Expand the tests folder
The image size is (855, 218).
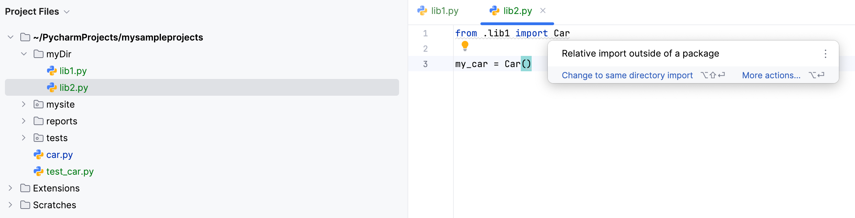coord(24,138)
